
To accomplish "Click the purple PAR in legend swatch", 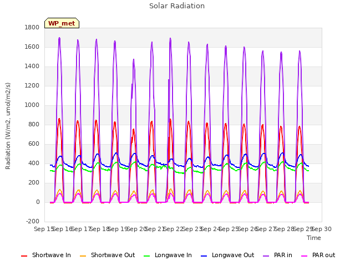I will tap(266, 256).
